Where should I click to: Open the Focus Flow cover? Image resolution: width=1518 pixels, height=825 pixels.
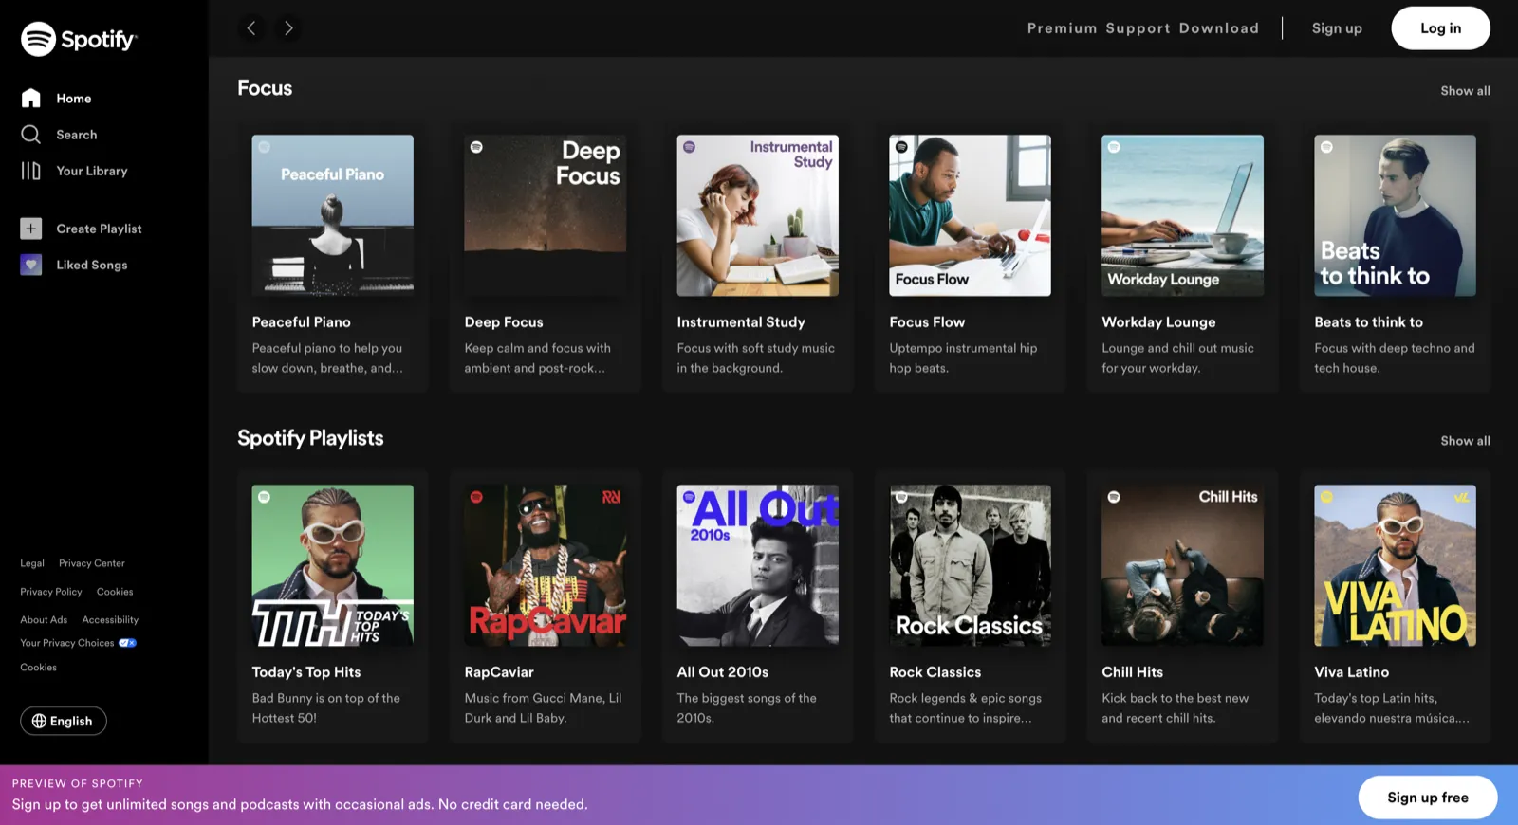(971, 215)
